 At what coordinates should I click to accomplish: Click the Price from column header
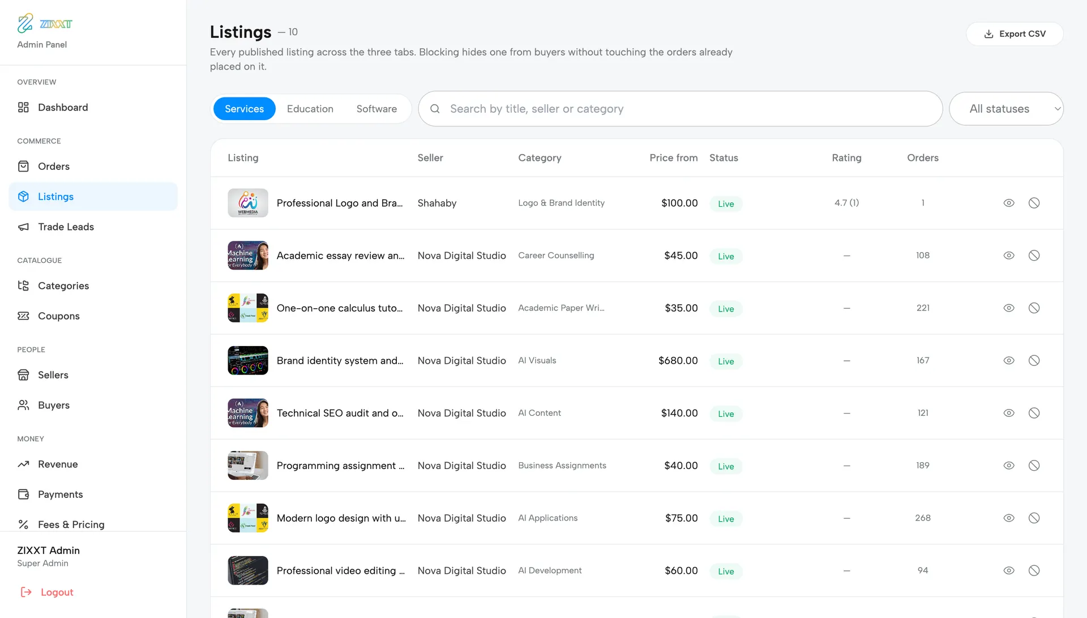click(x=673, y=158)
